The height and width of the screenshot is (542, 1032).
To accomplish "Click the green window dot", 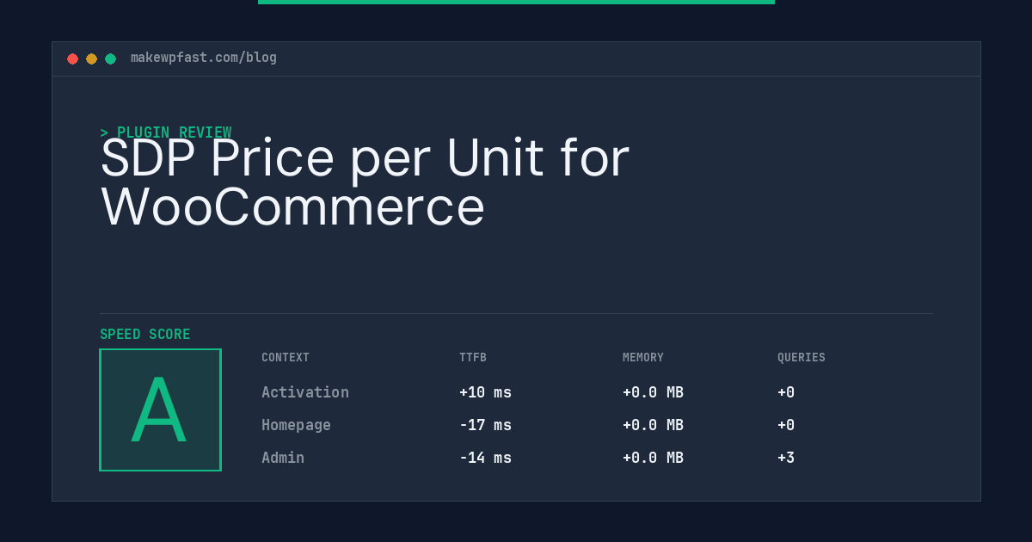I will pos(110,59).
